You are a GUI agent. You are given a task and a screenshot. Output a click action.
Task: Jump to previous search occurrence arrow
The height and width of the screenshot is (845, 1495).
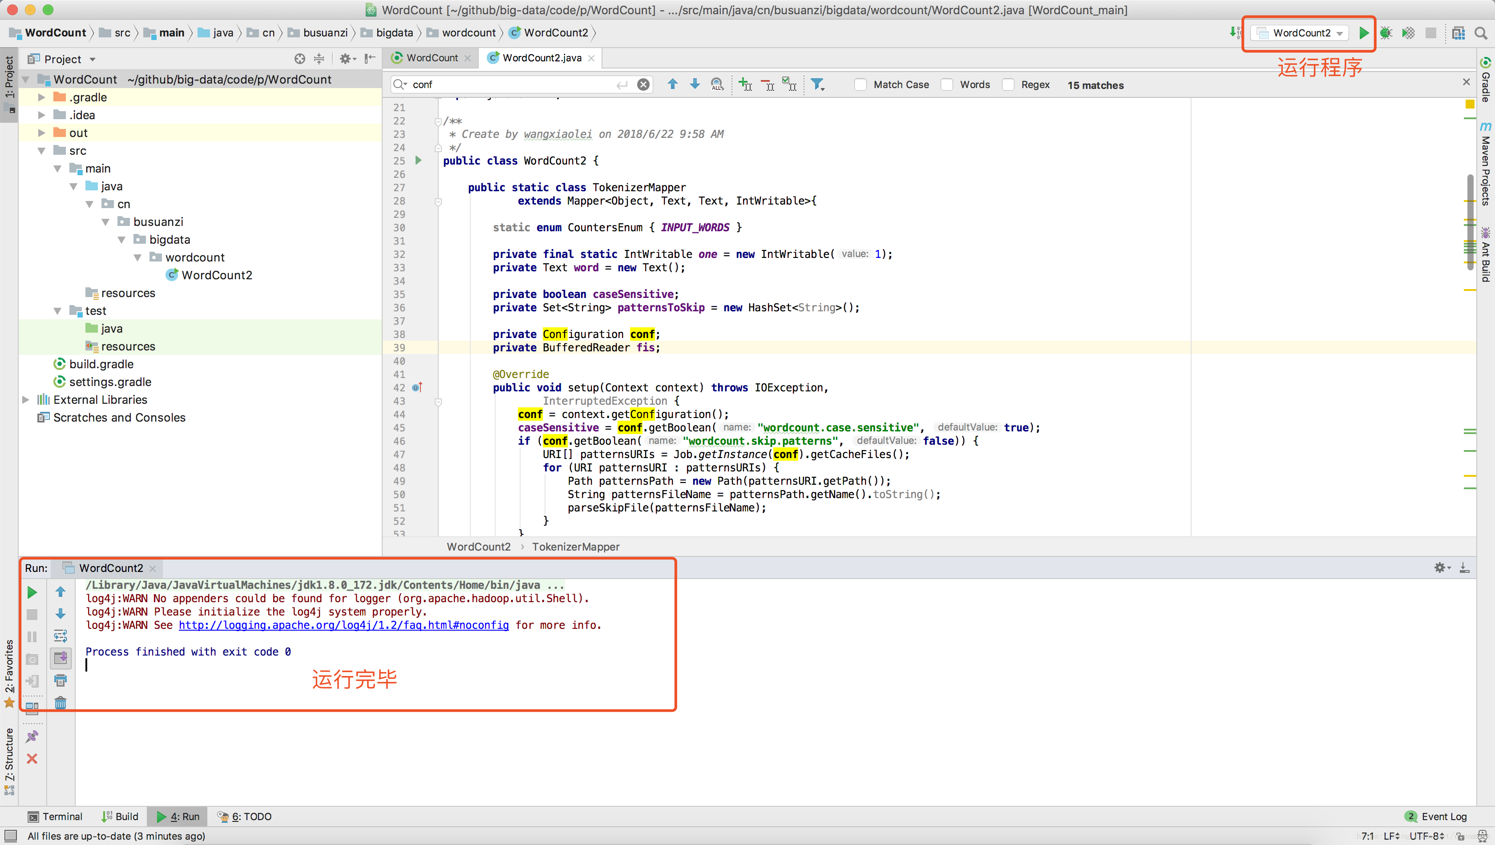point(672,84)
